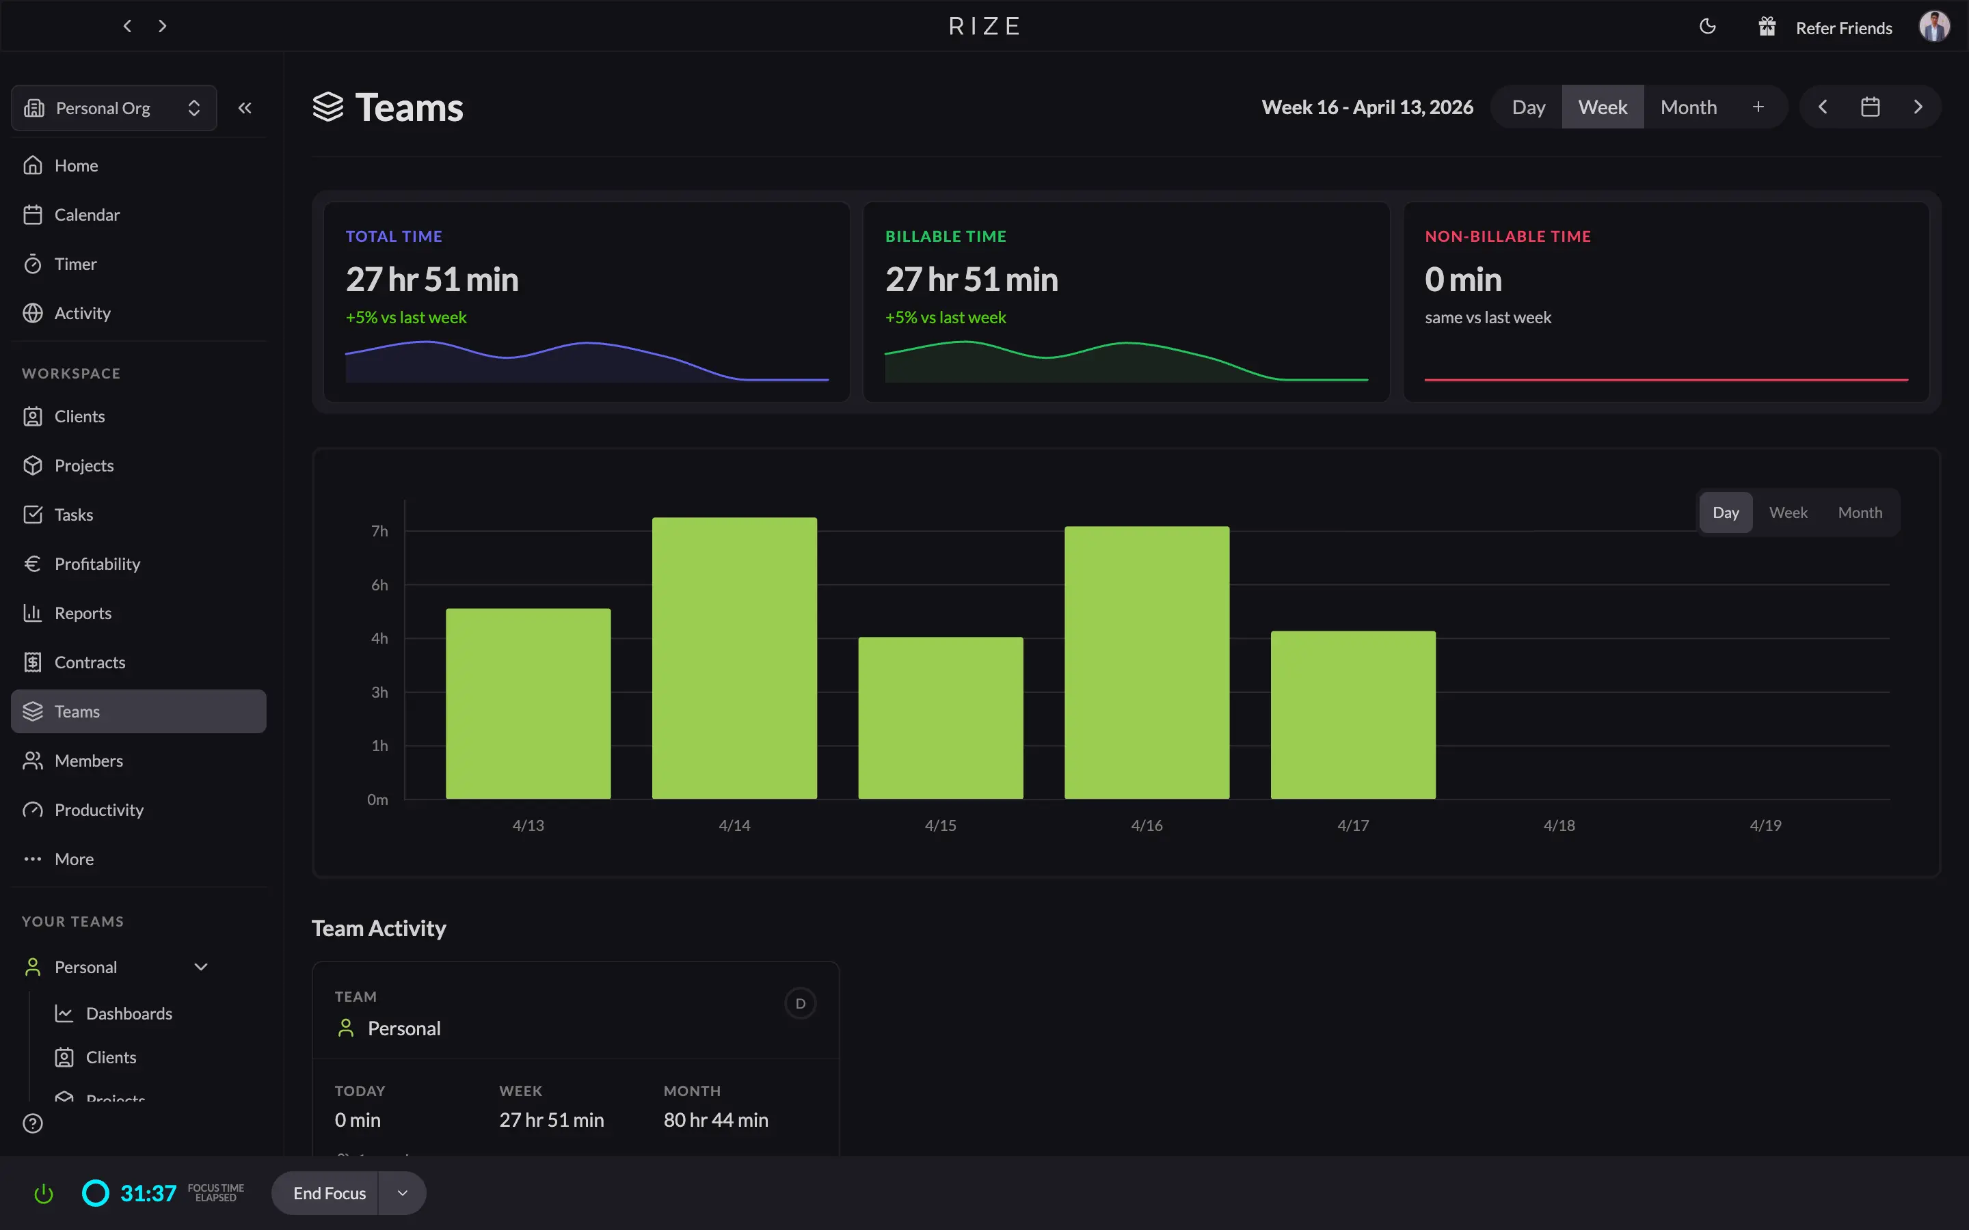Click the gift Refer Friends icon
This screenshot has width=1969, height=1230.
coord(1767,27)
